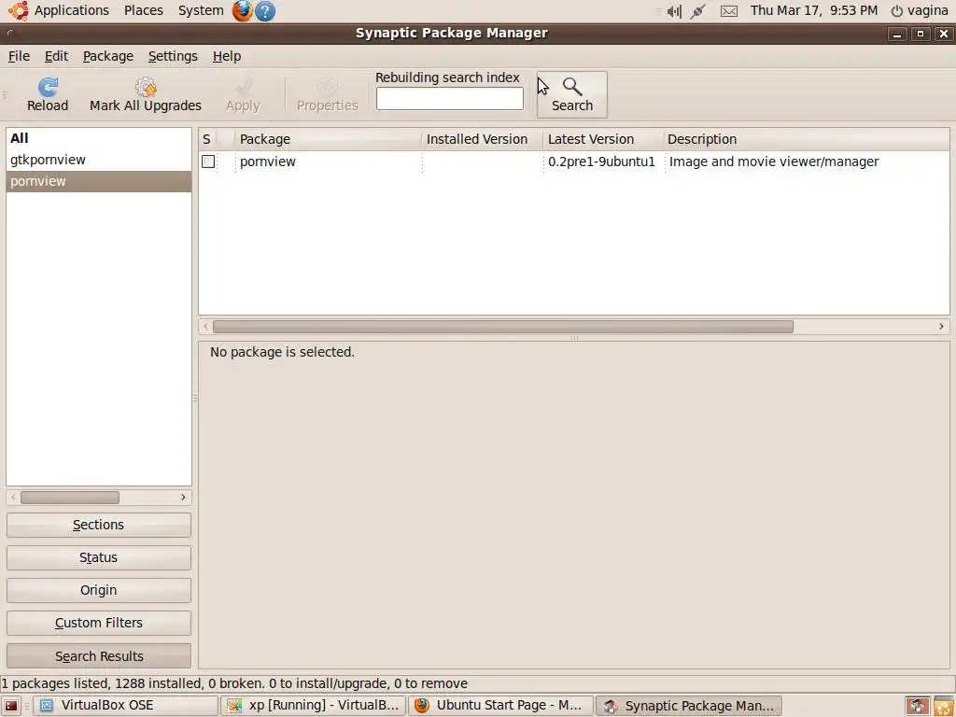The height and width of the screenshot is (717, 956).
Task: Sort by Description column header
Action: pyautogui.click(x=806, y=139)
